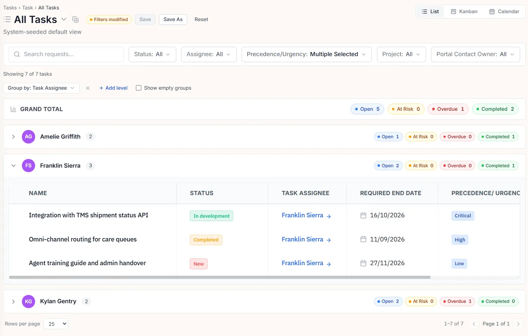Switch to the List view tab
The width and height of the screenshot is (528, 336).
point(430,12)
